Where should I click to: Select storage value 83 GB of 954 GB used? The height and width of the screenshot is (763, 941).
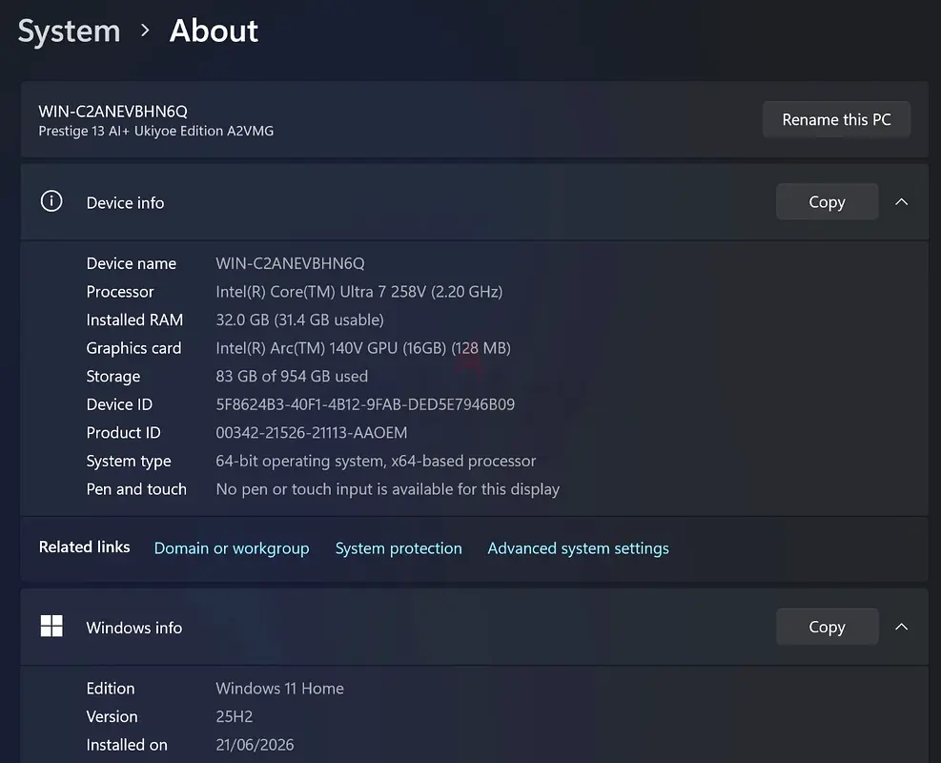coord(292,377)
